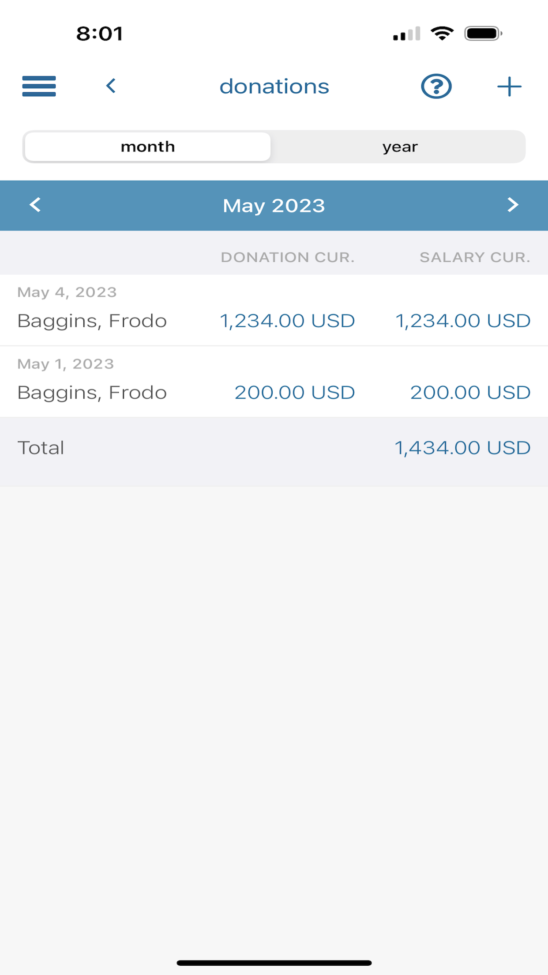
Task: Go back using the header chevron
Action: 111,86
